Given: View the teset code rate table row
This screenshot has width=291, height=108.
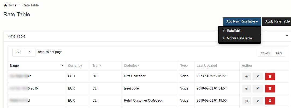Looking at the screenshot, I should (x=247, y=88).
